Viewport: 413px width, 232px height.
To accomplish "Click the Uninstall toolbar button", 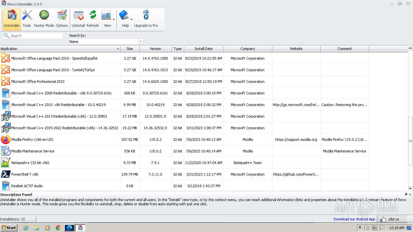I will tap(78, 19).
